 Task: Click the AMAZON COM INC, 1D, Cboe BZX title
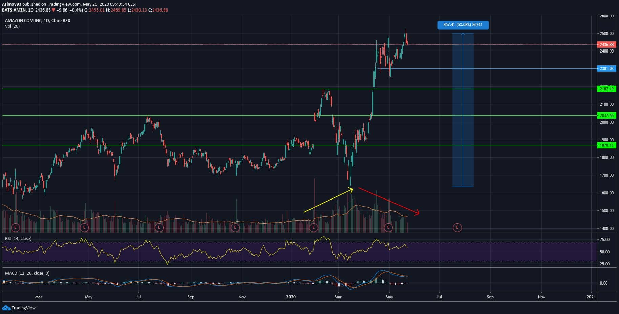point(38,20)
